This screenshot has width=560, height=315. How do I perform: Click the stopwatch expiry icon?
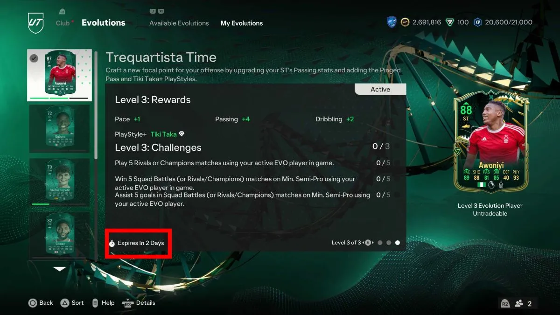click(x=112, y=243)
